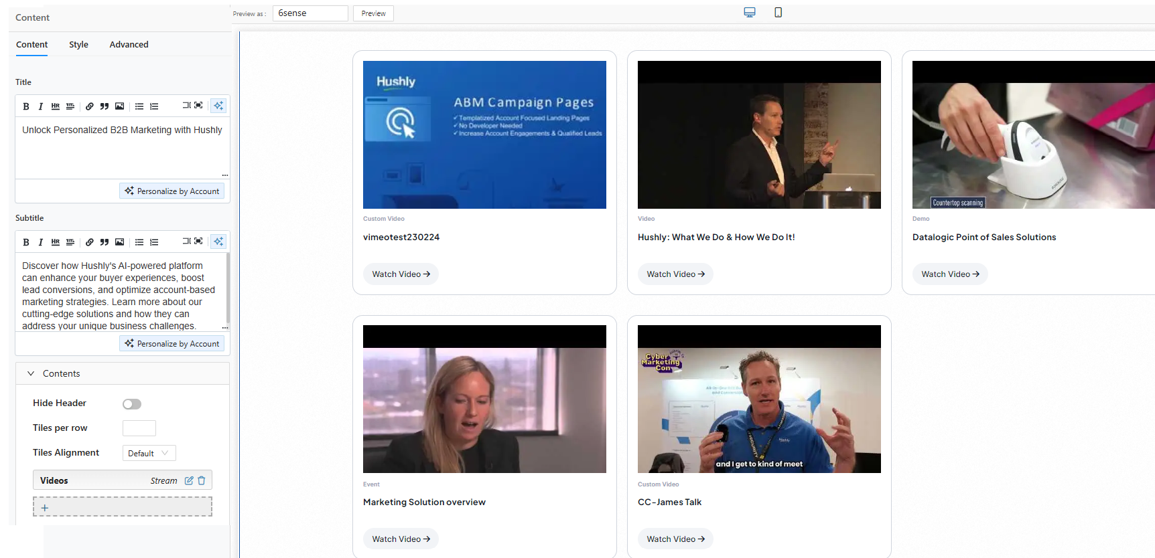Click the Tiles per row input

139,428
